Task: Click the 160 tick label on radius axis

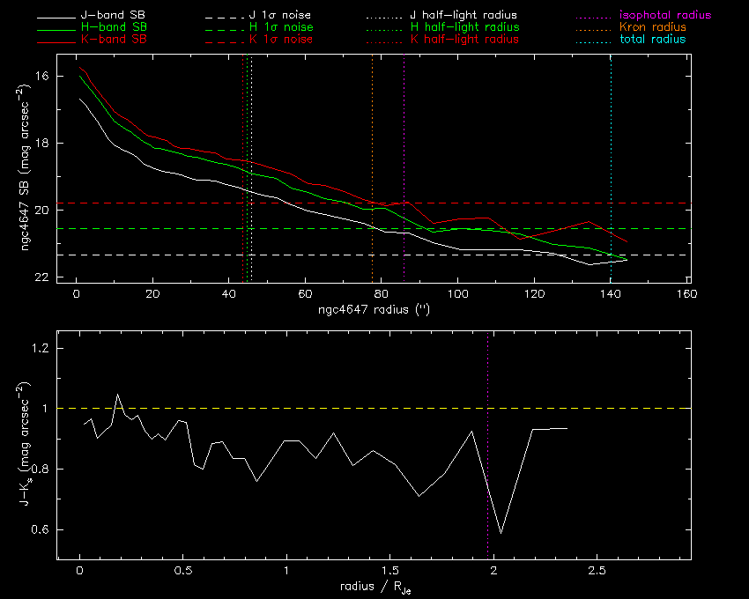Action: pyautogui.click(x=686, y=293)
